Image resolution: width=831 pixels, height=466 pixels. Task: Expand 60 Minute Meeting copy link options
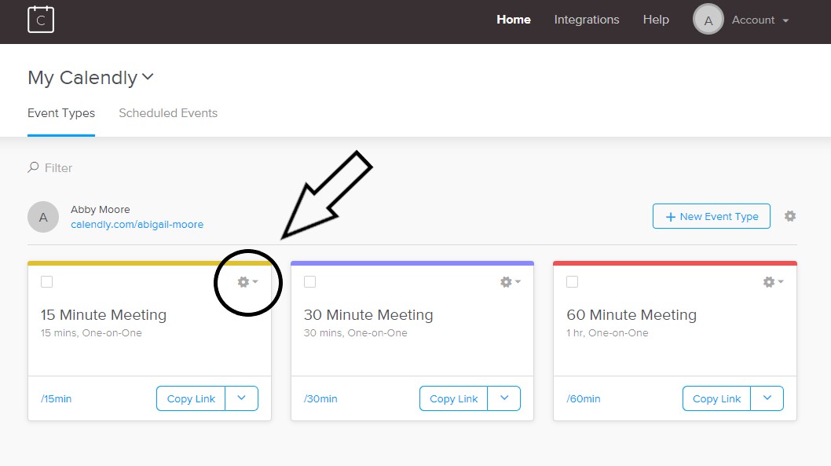767,398
